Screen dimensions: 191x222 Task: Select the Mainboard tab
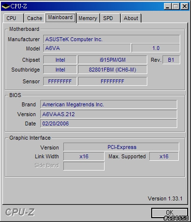coord(60,18)
